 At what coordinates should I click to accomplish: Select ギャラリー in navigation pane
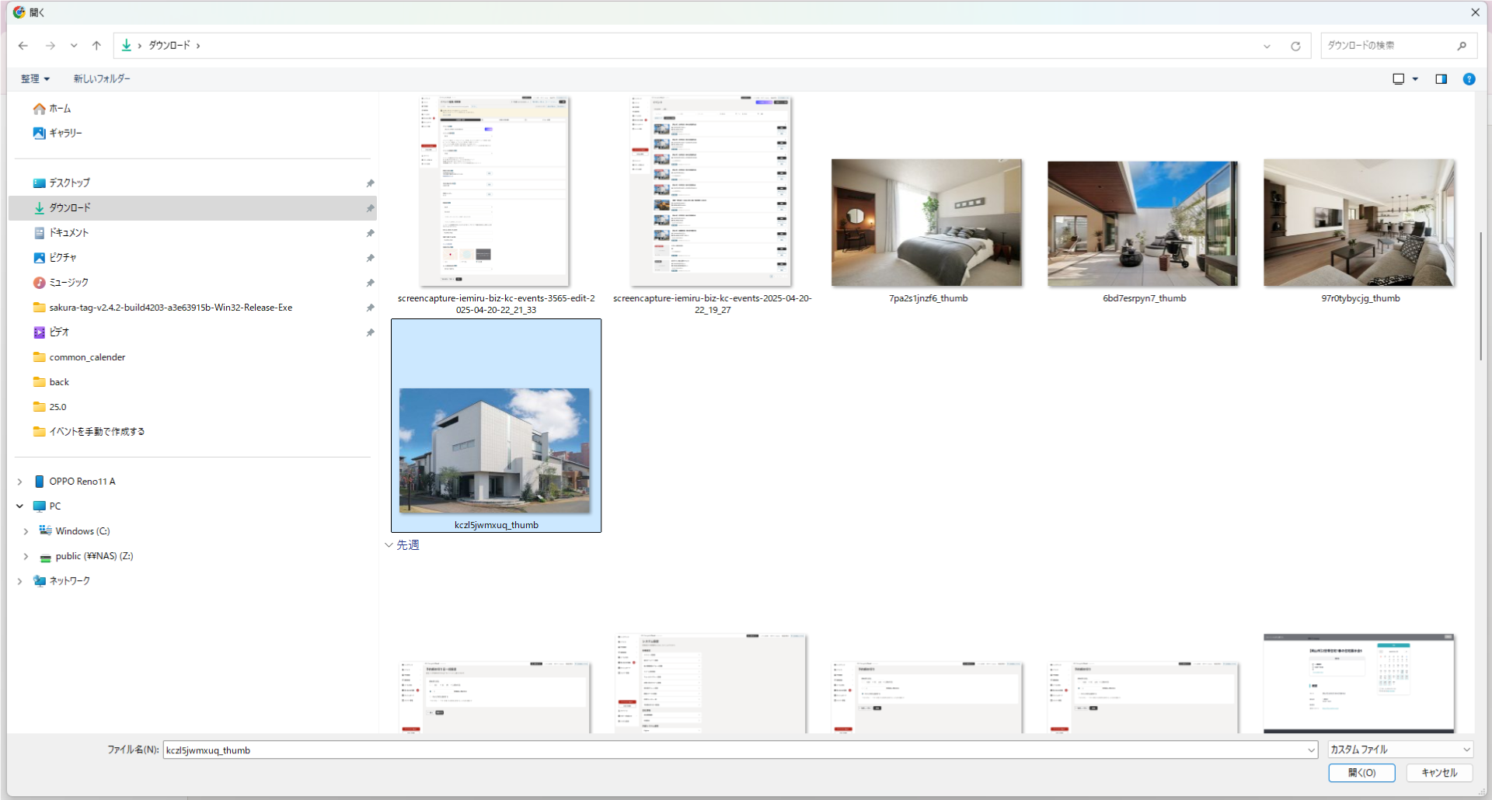pos(58,134)
